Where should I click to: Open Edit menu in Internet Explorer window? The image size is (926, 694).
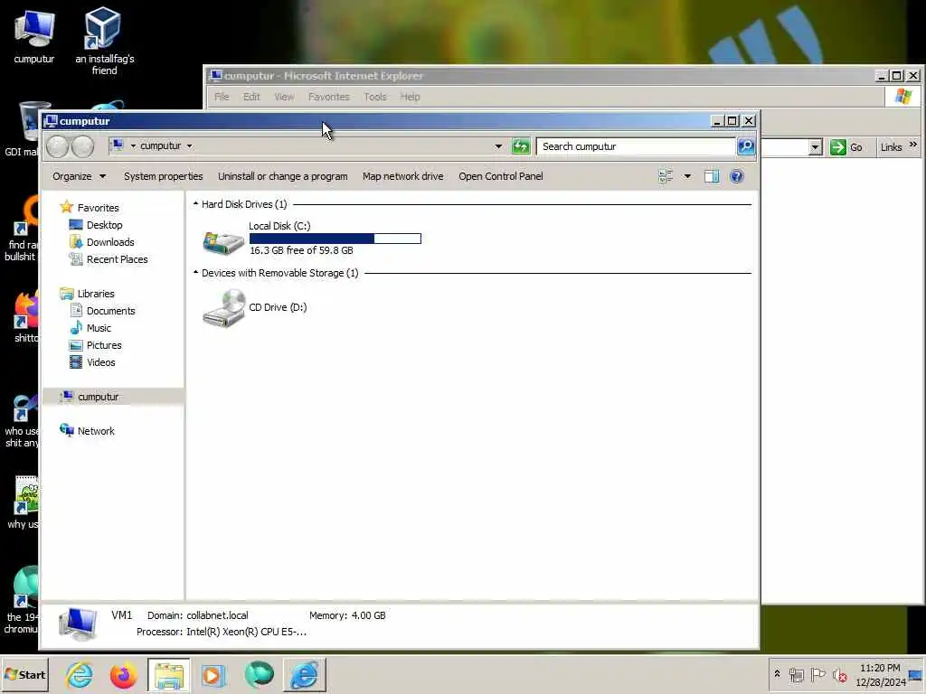click(251, 97)
